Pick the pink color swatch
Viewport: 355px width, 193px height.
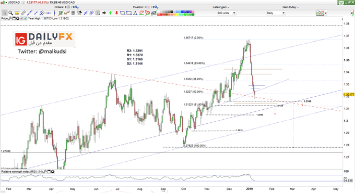tap(193, 12)
